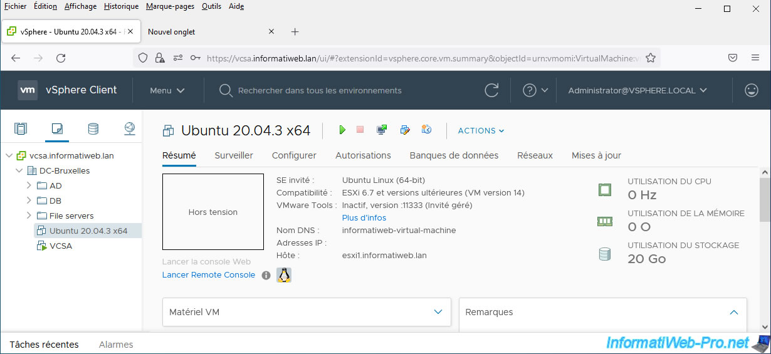Click the search field in vSphere header
Screen dimensions: 771x354
[x=320, y=90]
